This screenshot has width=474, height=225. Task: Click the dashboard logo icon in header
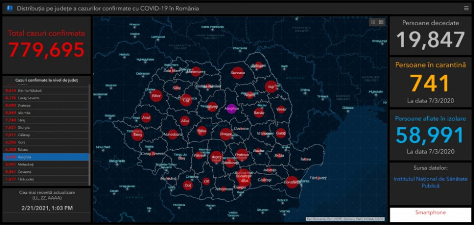[9, 9]
